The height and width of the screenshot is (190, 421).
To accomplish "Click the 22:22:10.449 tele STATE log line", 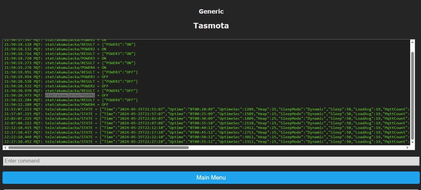I will pos(207,137).
